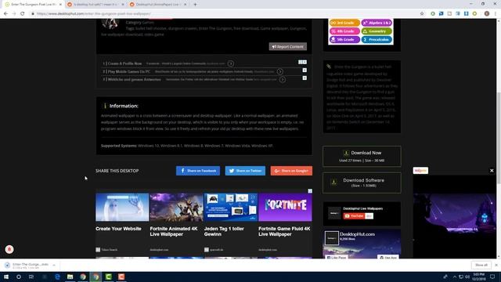Click the 5th Grade pill in the ad

[344, 39]
